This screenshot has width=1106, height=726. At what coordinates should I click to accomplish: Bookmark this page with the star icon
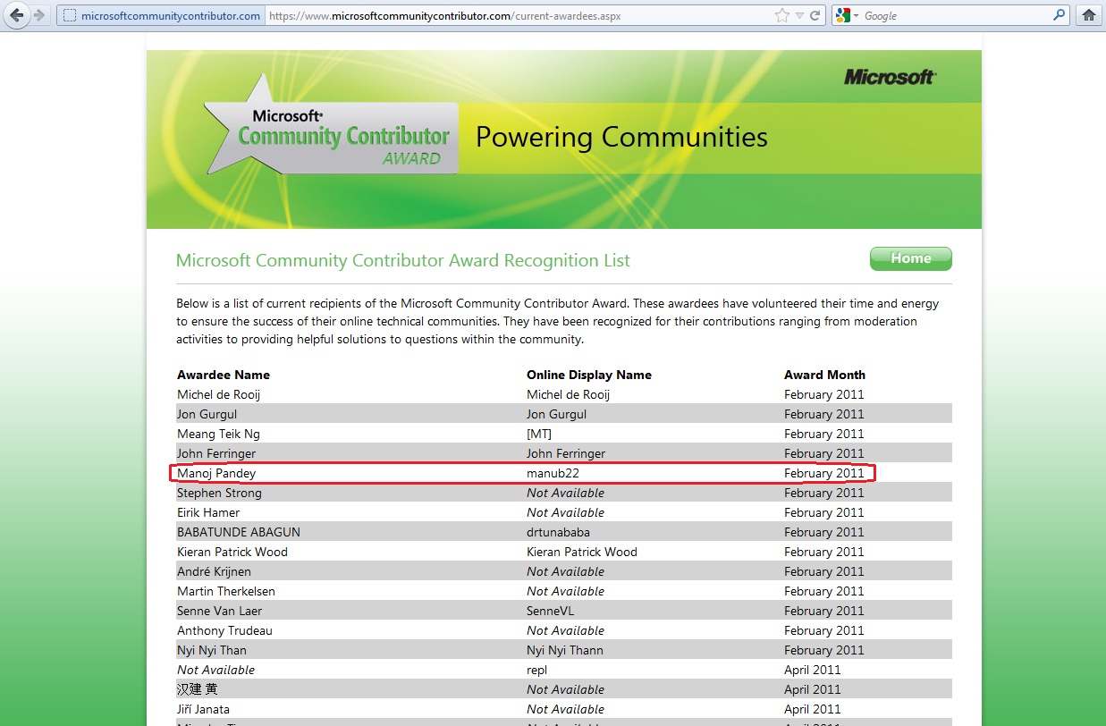click(x=782, y=15)
